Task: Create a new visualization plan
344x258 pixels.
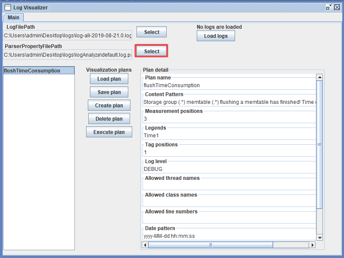Action: click(109, 106)
